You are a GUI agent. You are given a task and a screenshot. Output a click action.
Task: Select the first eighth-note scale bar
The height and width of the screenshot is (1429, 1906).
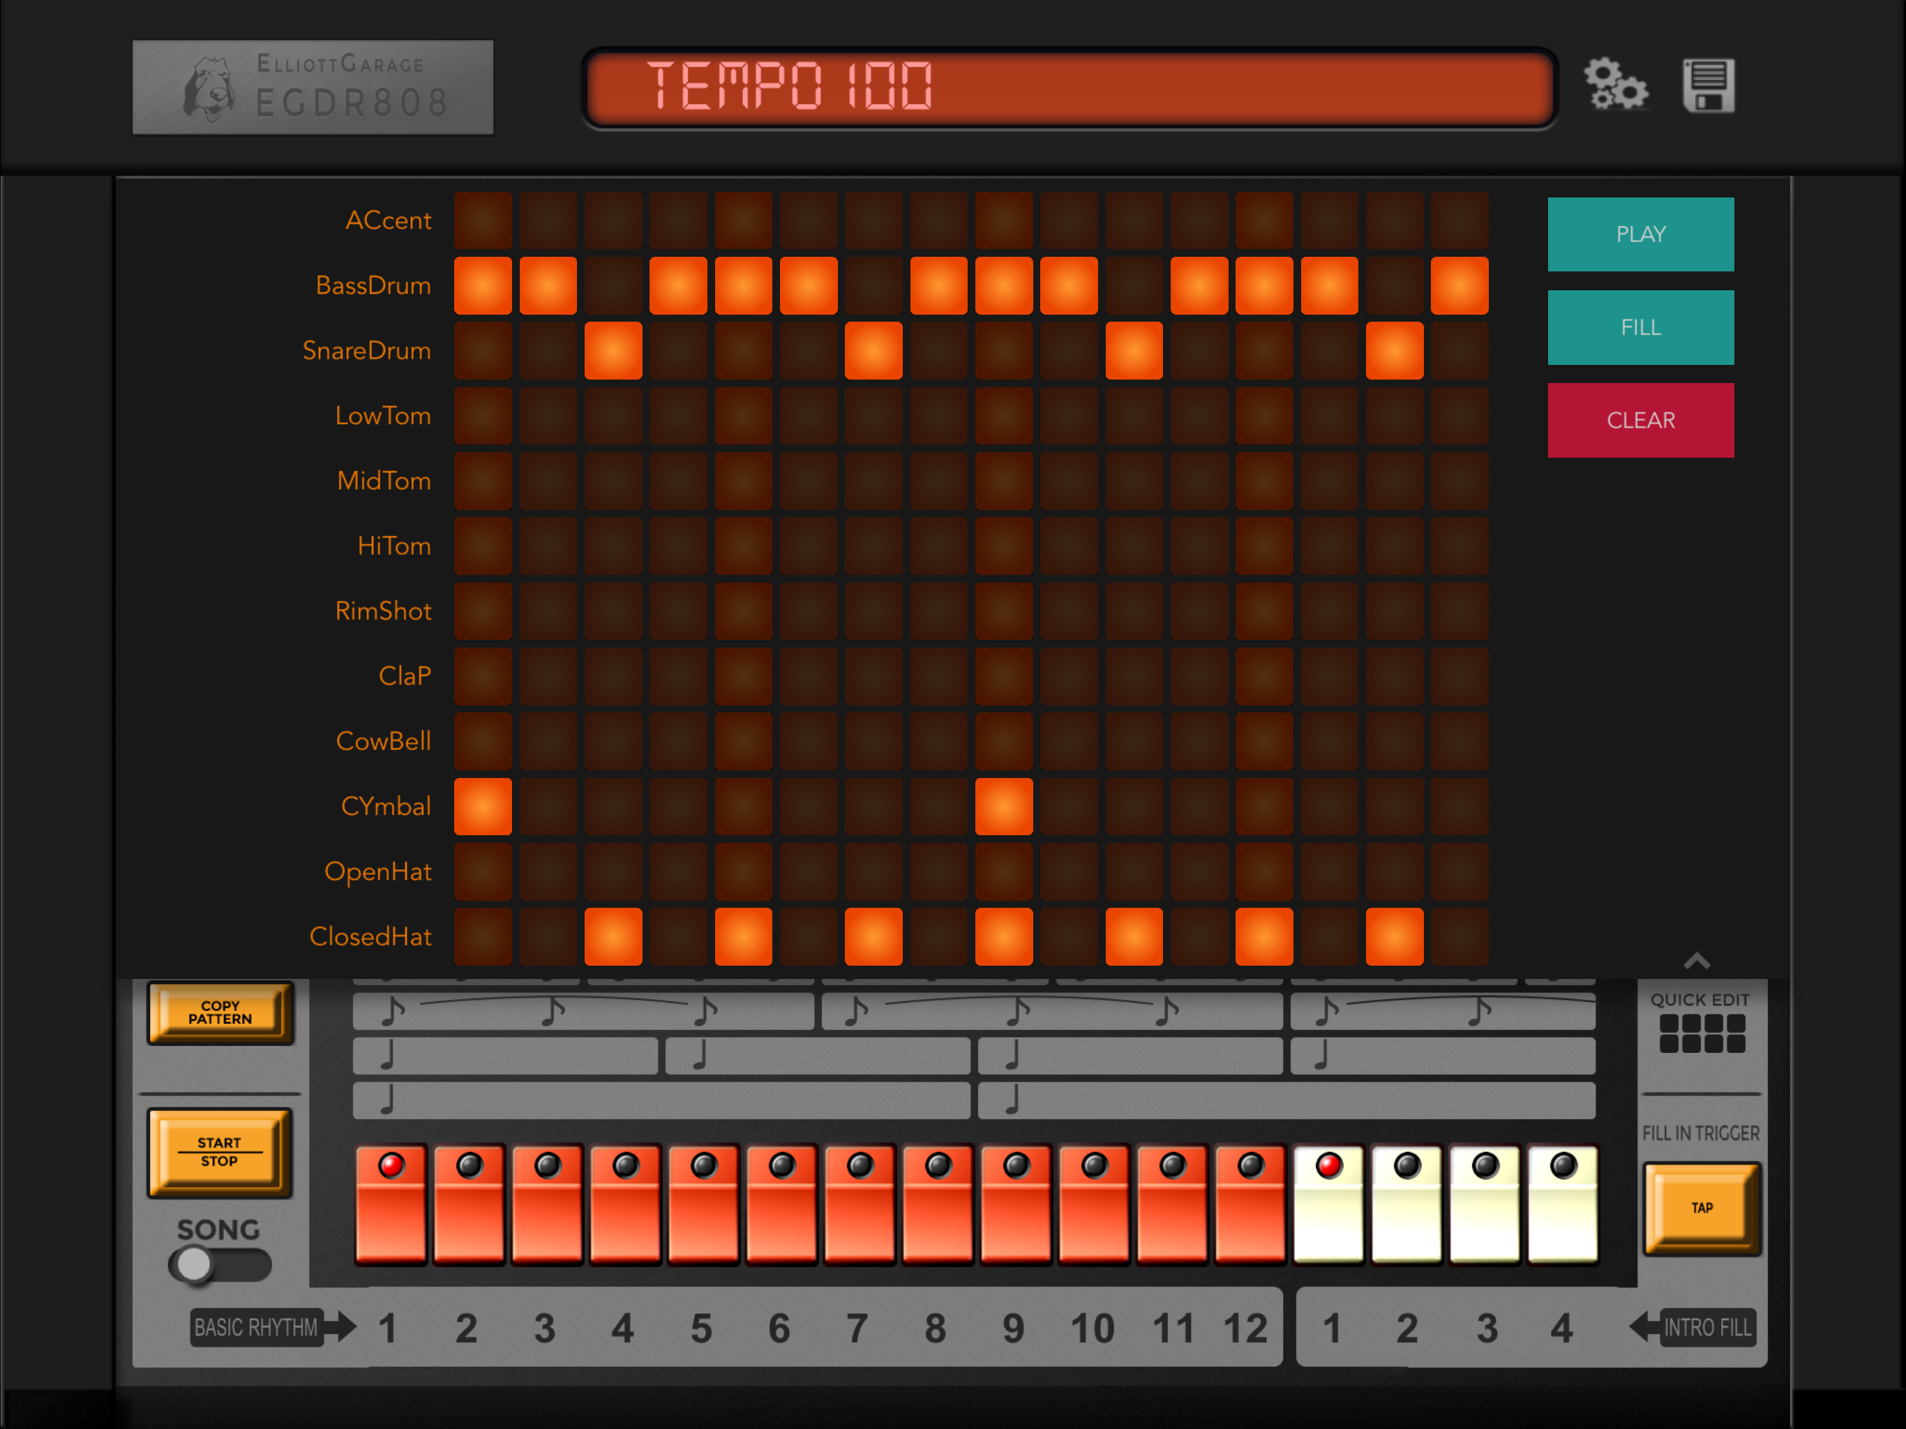tap(583, 1011)
